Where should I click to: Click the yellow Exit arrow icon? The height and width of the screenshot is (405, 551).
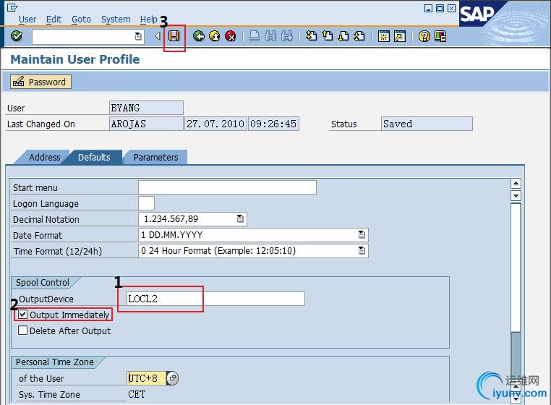click(215, 36)
